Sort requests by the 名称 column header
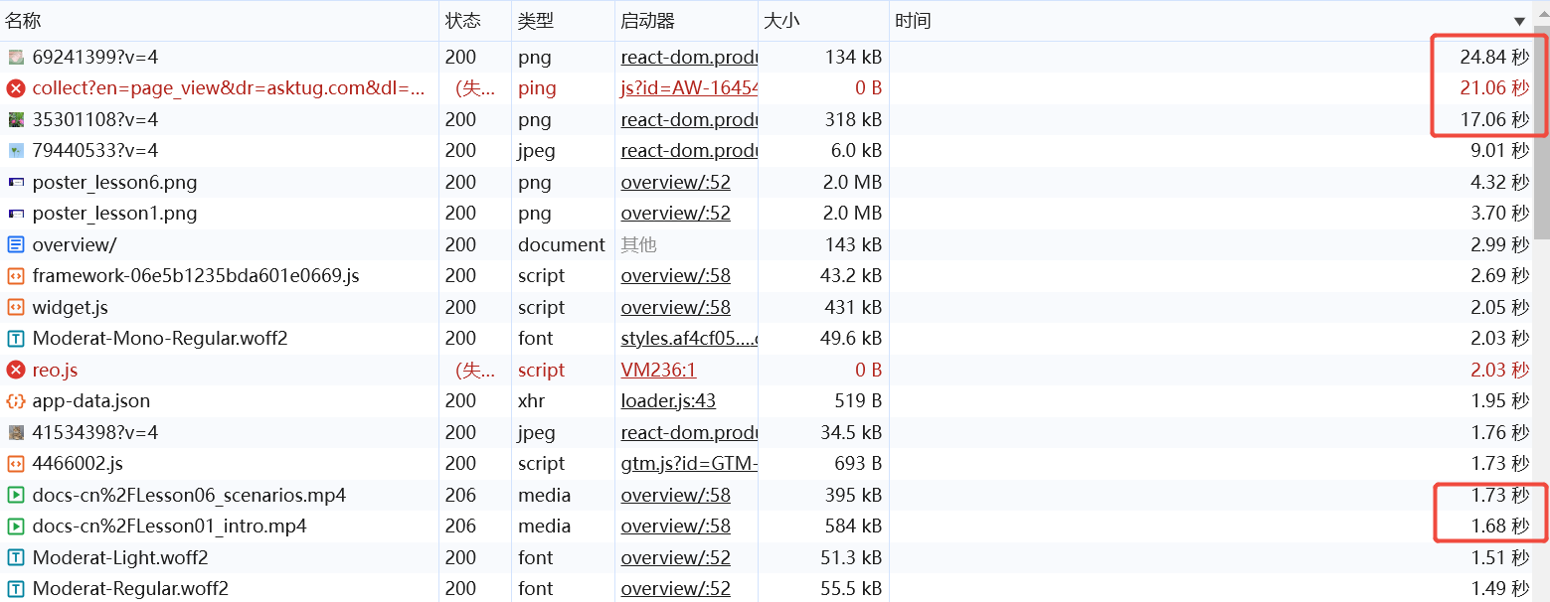 click(x=24, y=21)
